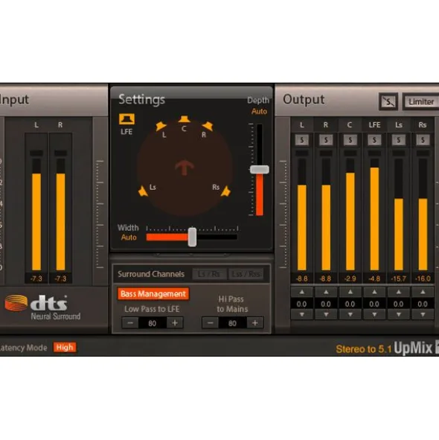Viewport: 439px width, 440px height.
Task: Click the Rs output trim value 0.0
Action: [x=423, y=304]
